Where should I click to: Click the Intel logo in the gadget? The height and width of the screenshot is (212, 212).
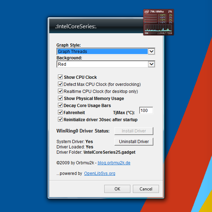147,12
